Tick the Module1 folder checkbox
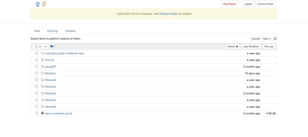 [36, 73]
